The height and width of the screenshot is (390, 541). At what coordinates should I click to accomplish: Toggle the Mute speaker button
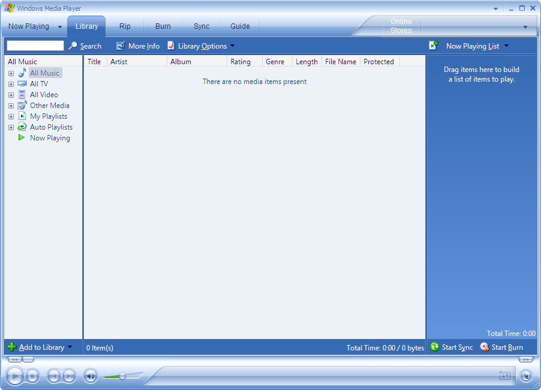click(91, 376)
